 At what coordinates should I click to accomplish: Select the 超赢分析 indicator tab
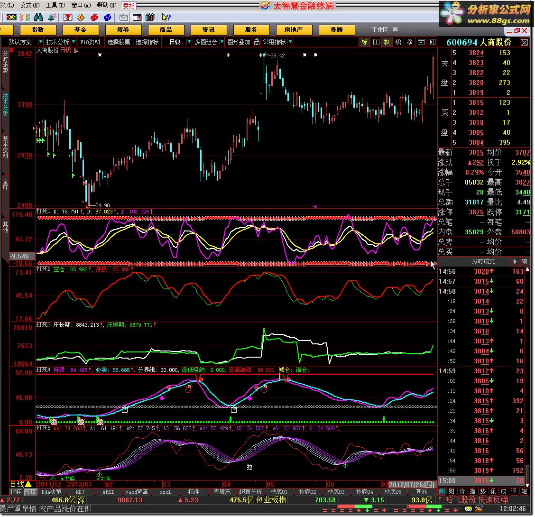tap(250, 492)
